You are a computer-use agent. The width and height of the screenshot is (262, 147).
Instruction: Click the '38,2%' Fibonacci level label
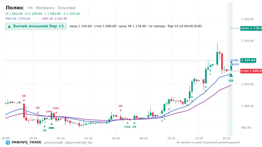(235, 65)
